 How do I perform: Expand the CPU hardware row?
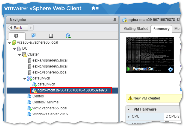pos(129,117)
